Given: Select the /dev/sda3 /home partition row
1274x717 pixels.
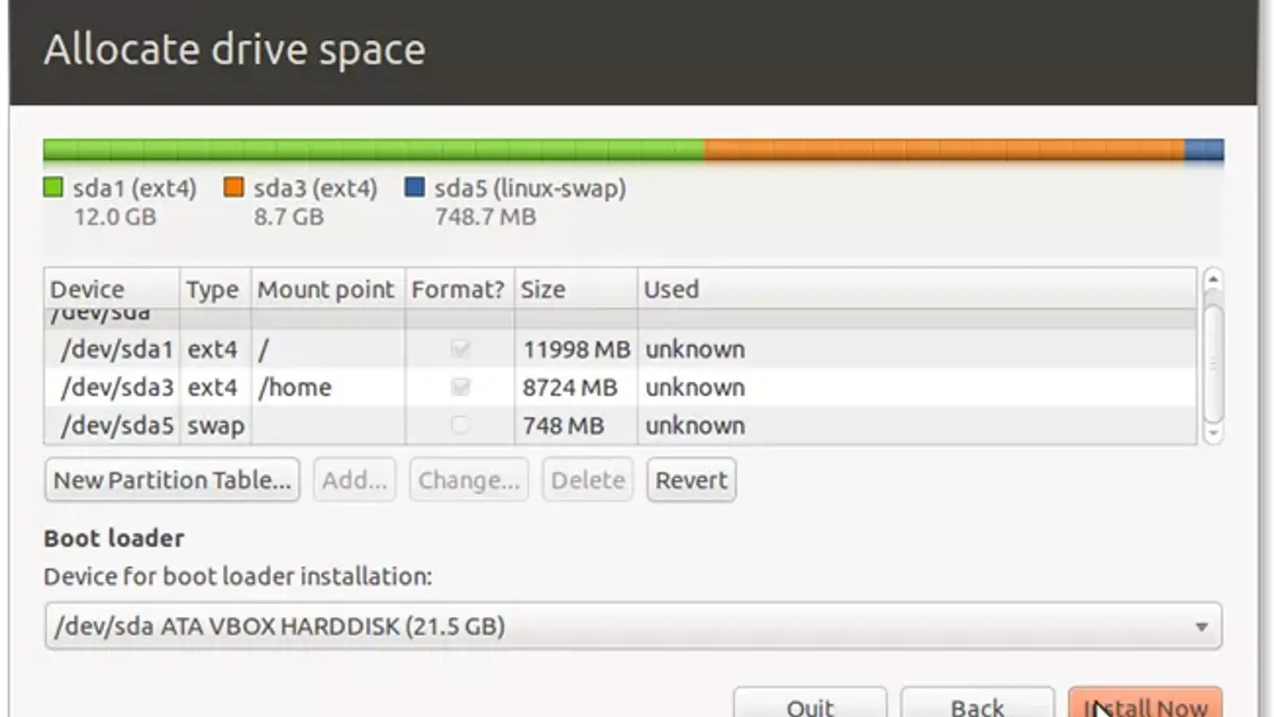Looking at the screenshot, I should tap(117, 387).
